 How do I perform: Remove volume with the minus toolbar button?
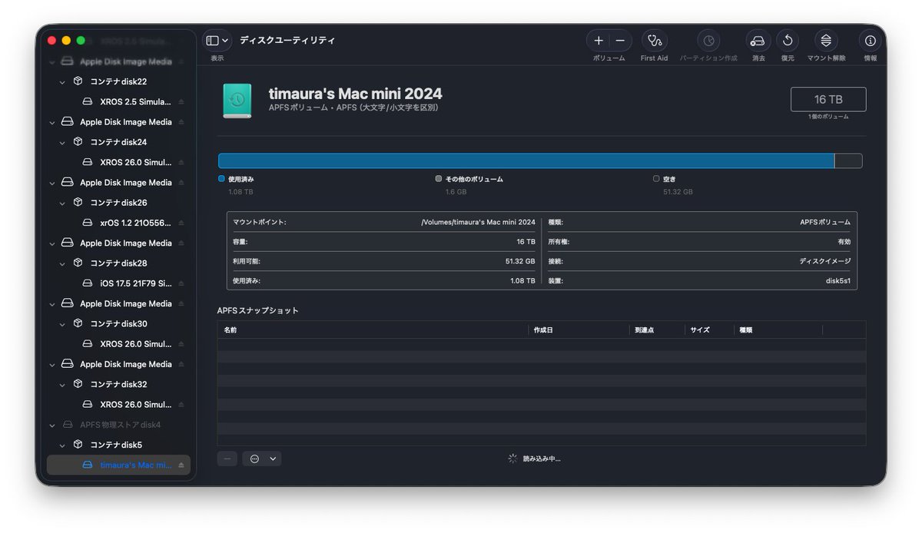(620, 41)
